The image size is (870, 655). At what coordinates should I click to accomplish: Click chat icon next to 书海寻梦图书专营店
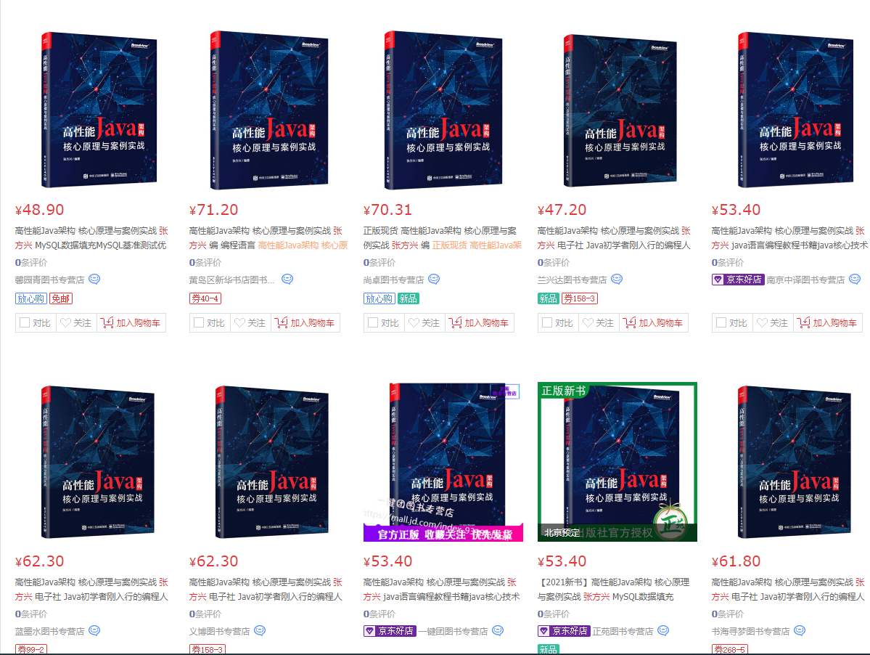click(x=799, y=630)
